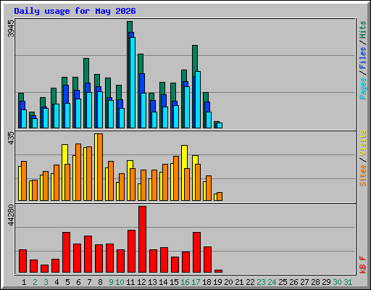Click the red KB bar for day 1
The width and height of the screenshot is (371, 290).
point(22,261)
